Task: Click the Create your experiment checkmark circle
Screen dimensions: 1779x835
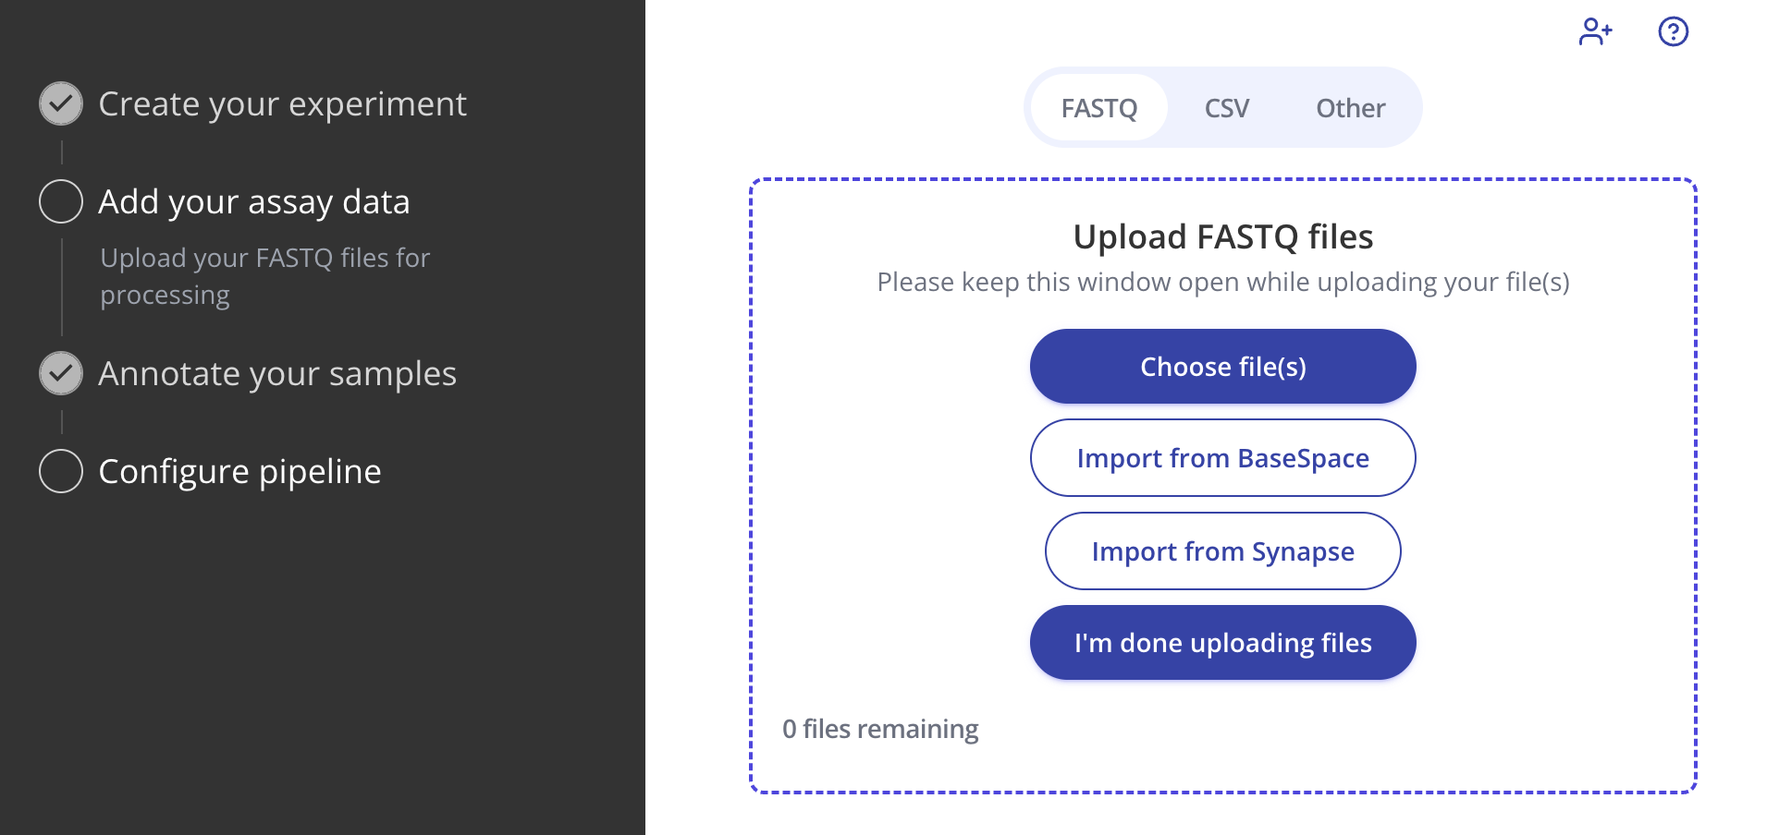Action: (x=61, y=103)
